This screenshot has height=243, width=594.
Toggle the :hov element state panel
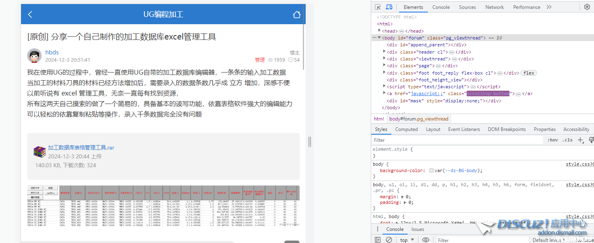pyautogui.click(x=552, y=140)
